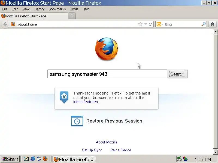Minimize the Firefox window

tap(204, 3)
